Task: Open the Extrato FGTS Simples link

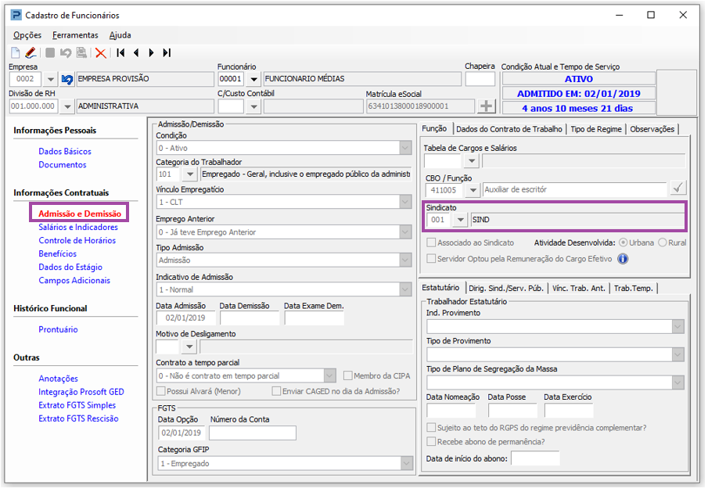Action: 77,405
